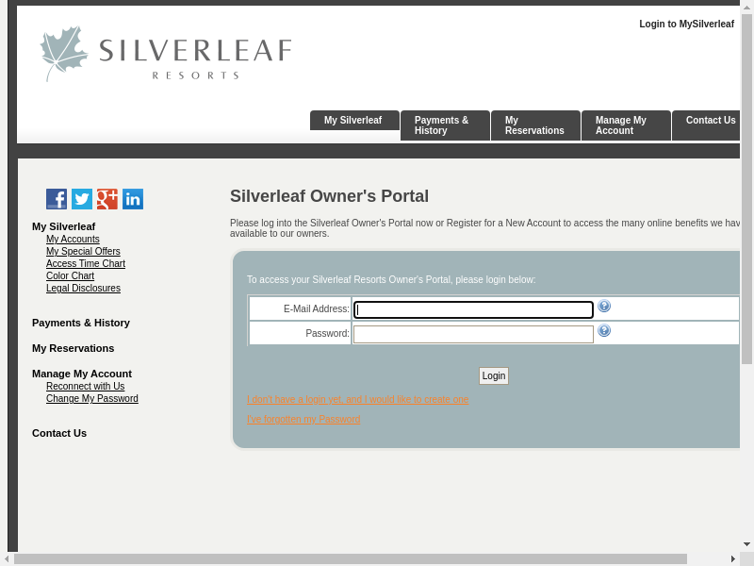Click the E-Mail Address help icon
Image resolution: width=754 pixels, height=566 pixels.
pos(604,307)
